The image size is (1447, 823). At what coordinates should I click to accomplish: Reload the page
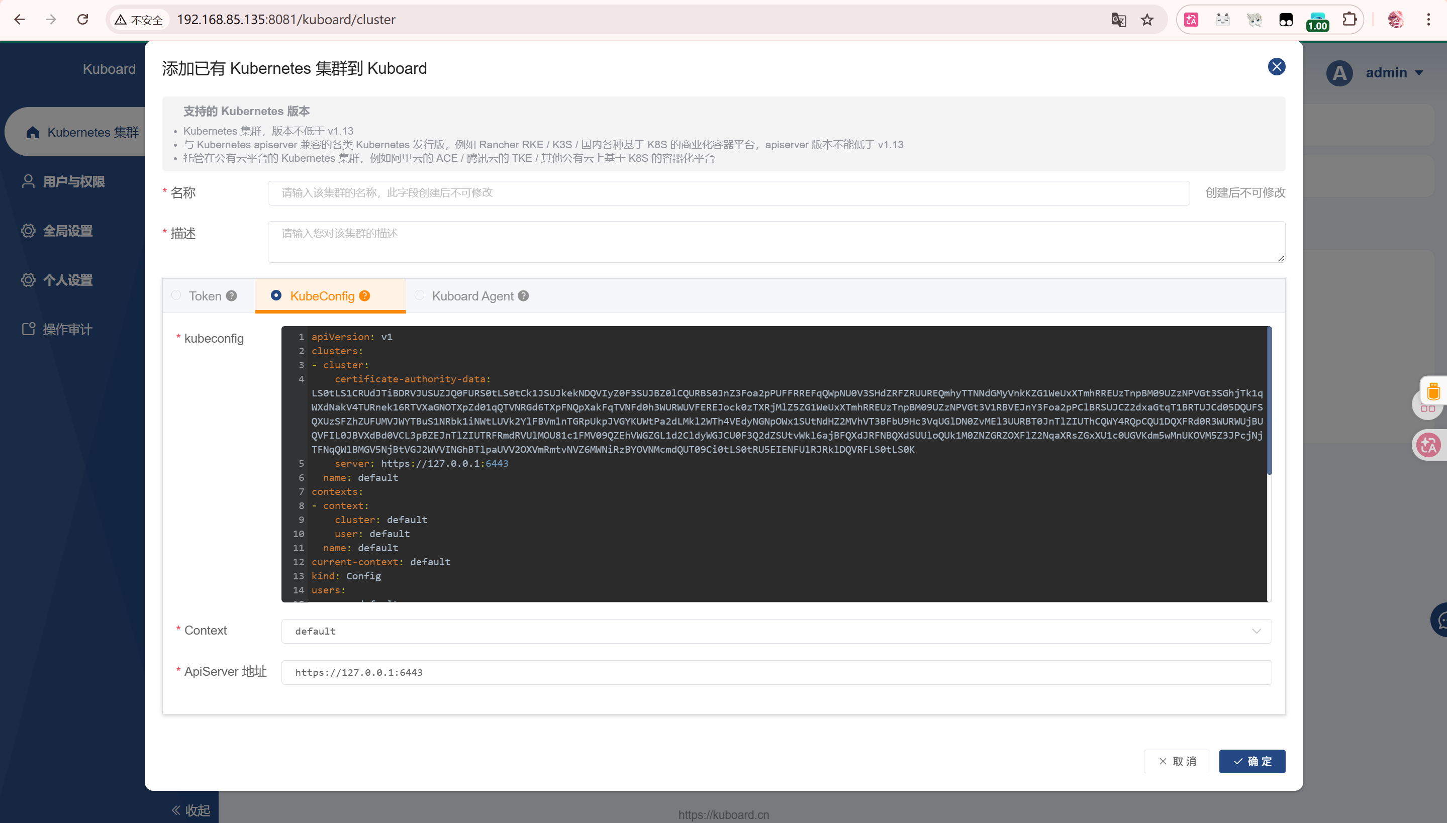82,20
